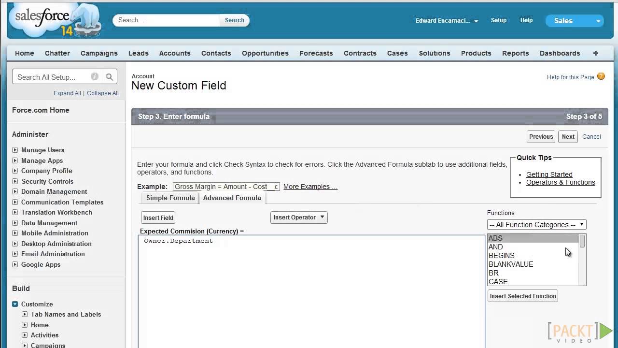Click the Insert Field button
618x348 pixels.
[158, 218]
